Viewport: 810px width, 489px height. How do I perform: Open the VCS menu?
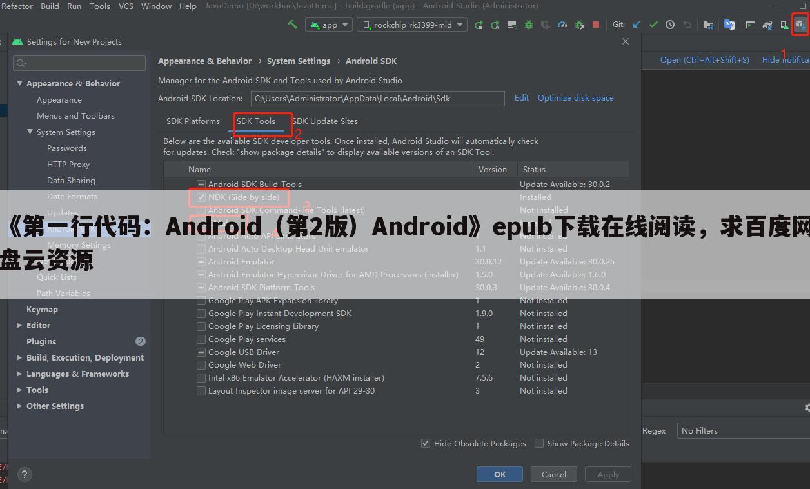point(126,6)
